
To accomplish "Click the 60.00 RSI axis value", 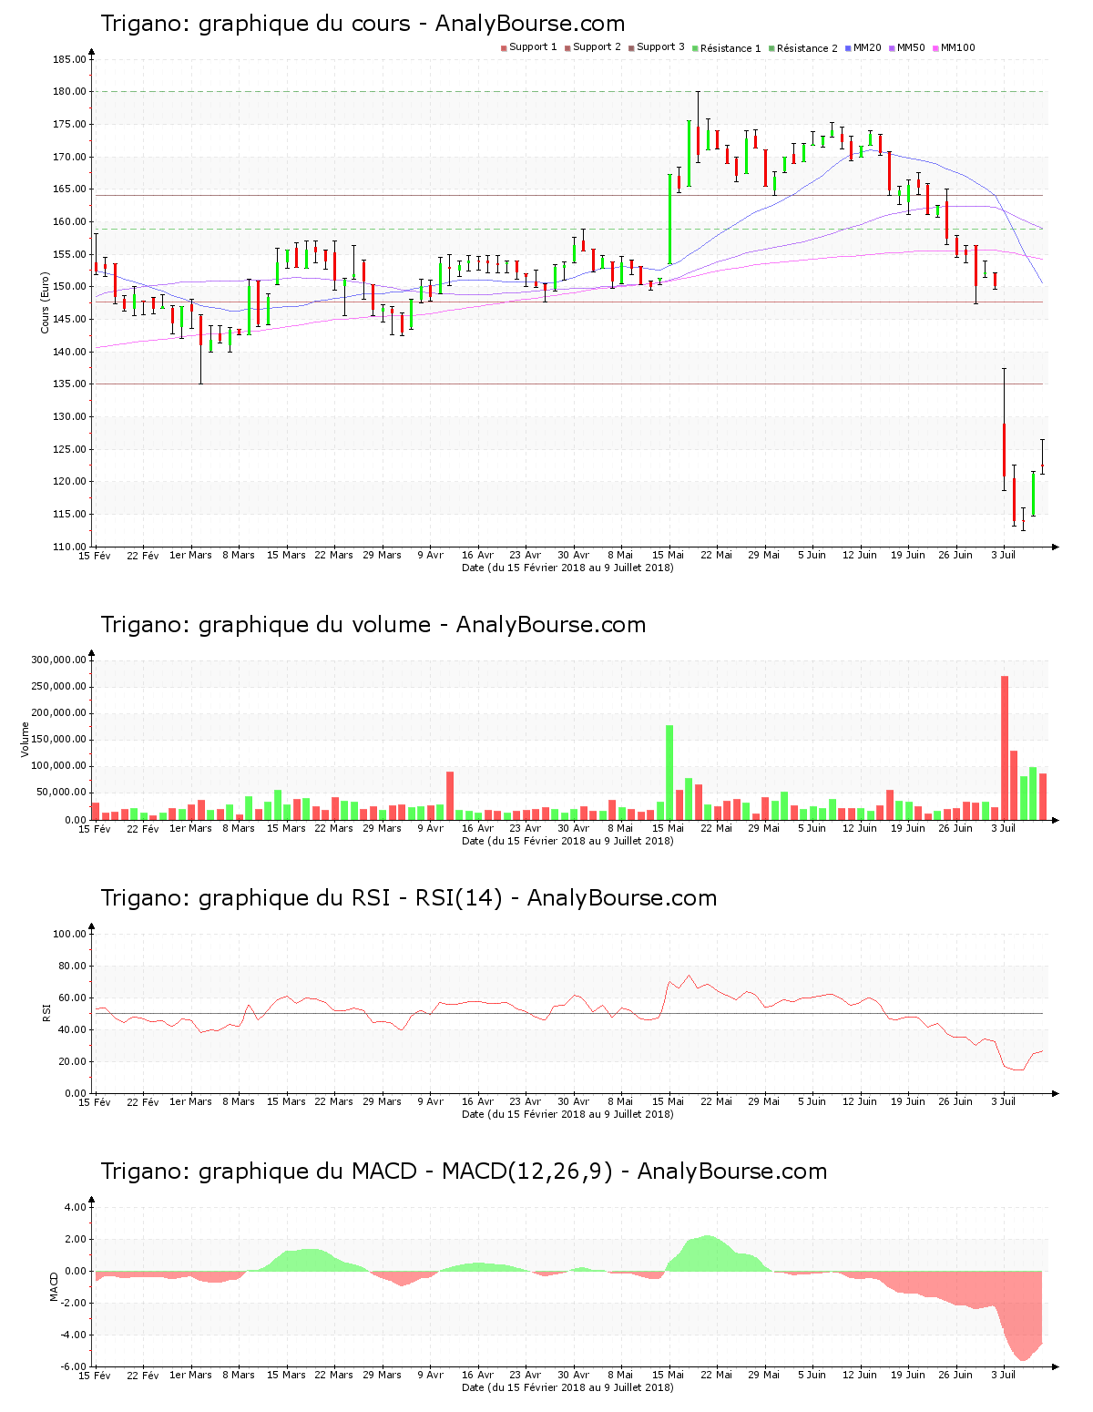I will coord(72,998).
